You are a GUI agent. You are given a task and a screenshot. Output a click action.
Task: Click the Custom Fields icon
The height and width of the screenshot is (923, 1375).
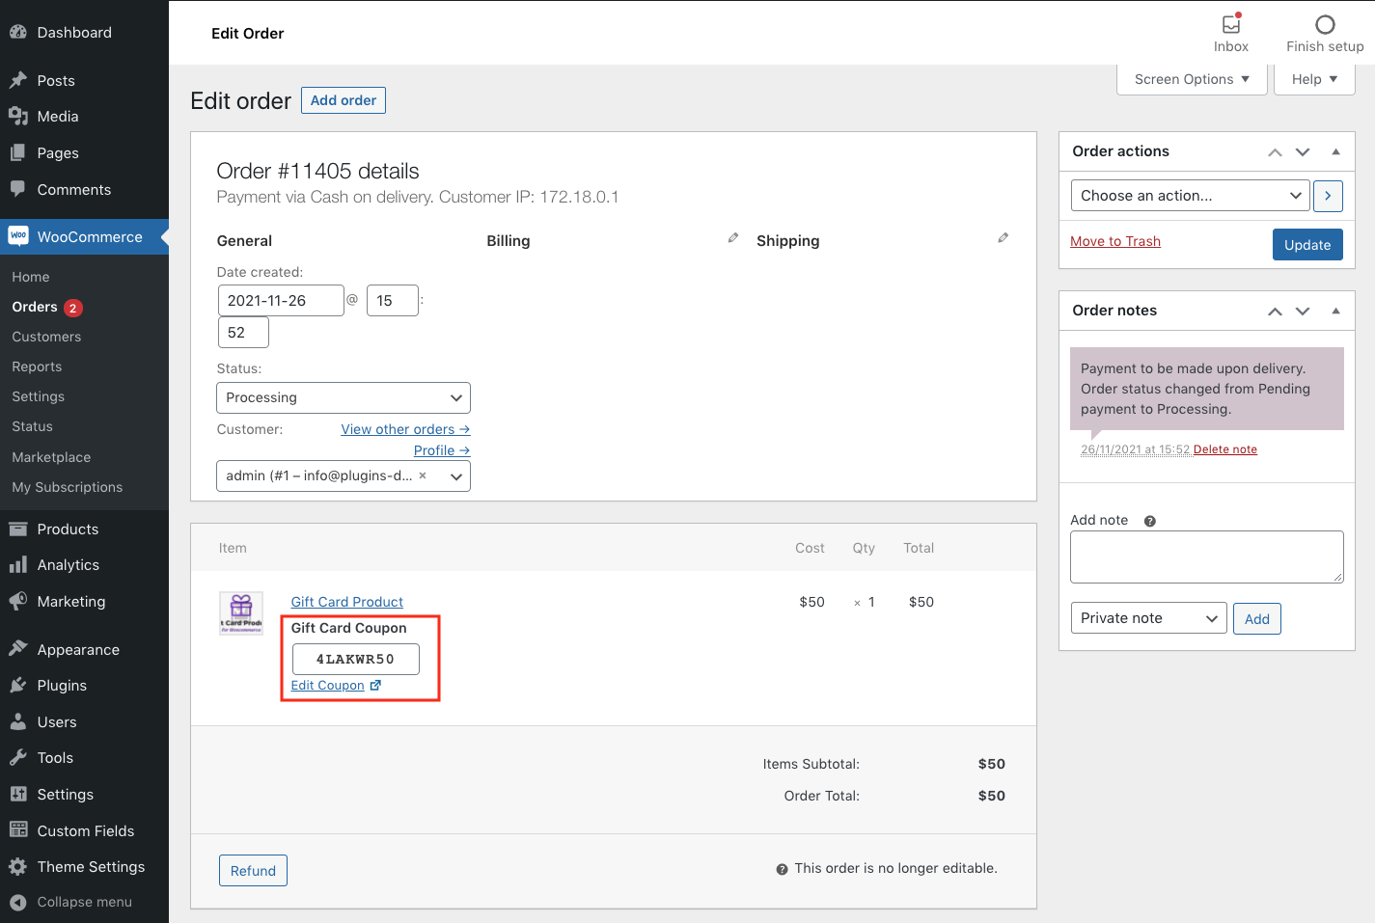tap(17, 830)
